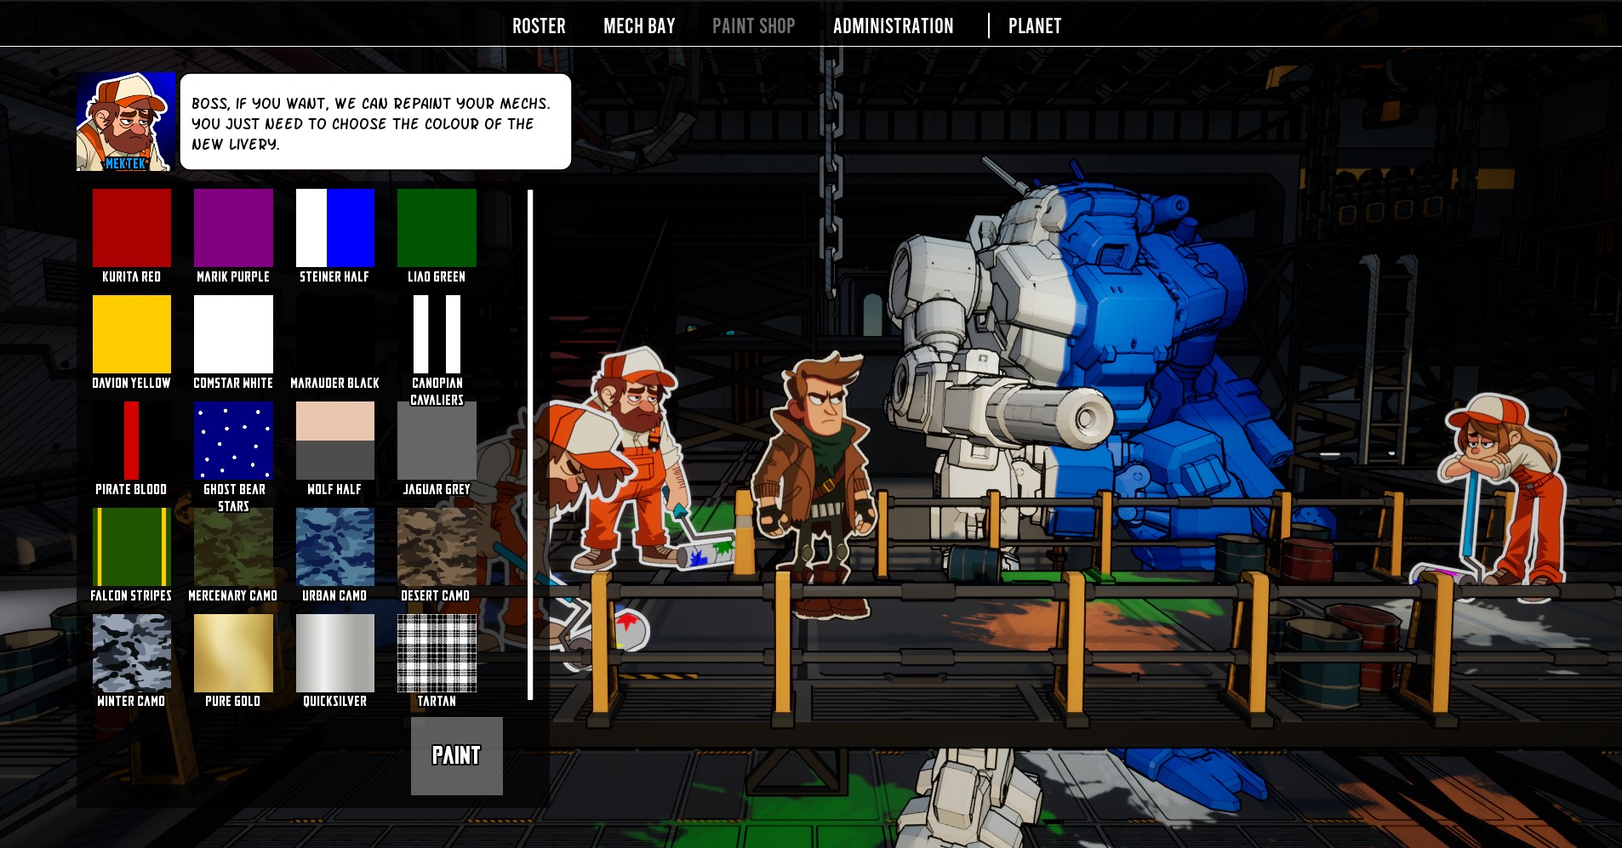Choose the Davion Yellow swatch

(132, 334)
